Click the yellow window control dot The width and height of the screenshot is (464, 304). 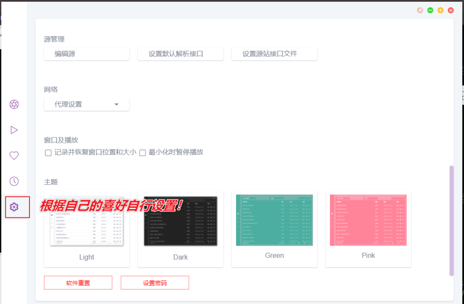point(440,10)
